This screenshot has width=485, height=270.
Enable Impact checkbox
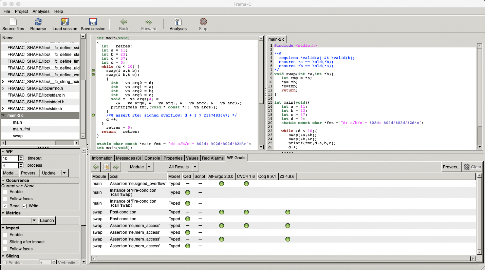point(5,235)
